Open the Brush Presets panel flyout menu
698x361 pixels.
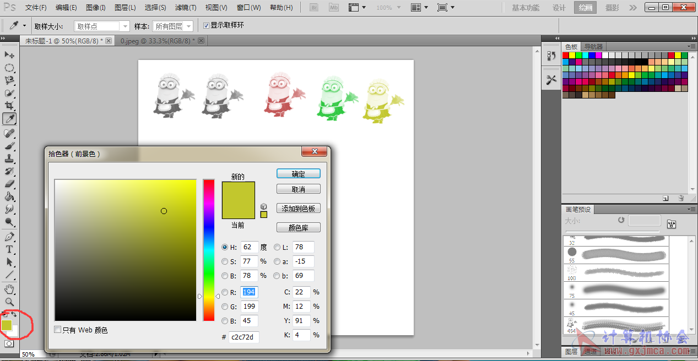point(691,209)
